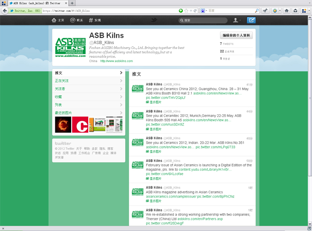
Task: Click the edit profile button (编辑你的个人资料)
Action: click(x=236, y=35)
